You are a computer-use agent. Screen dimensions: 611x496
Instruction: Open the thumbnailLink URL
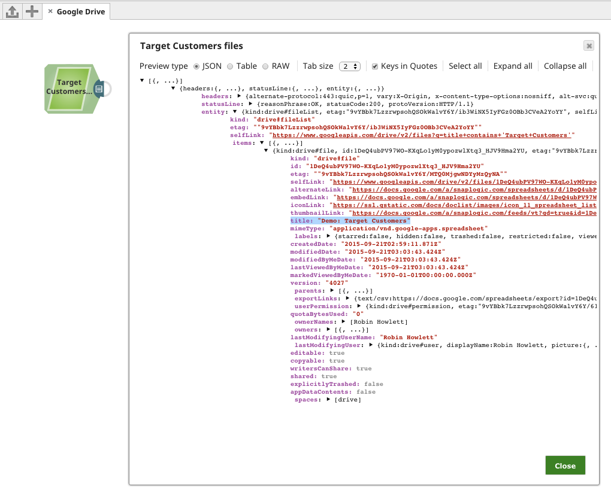(474, 213)
